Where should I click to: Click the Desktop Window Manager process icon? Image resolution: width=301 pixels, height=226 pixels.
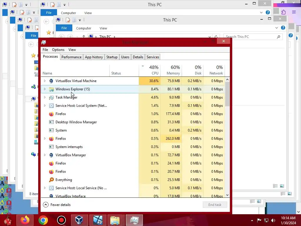[51, 122]
